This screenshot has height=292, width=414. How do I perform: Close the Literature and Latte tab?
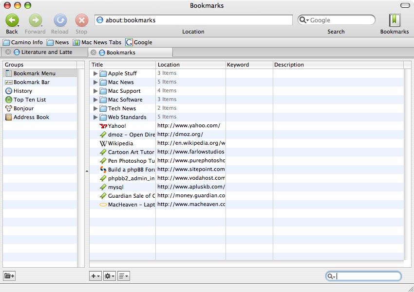(x=8, y=52)
